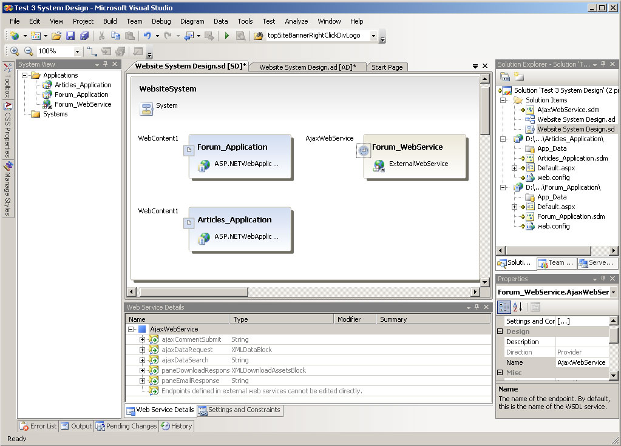Select the Systems folder in System View
The height and width of the screenshot is (446, 621).
(55, 115)
